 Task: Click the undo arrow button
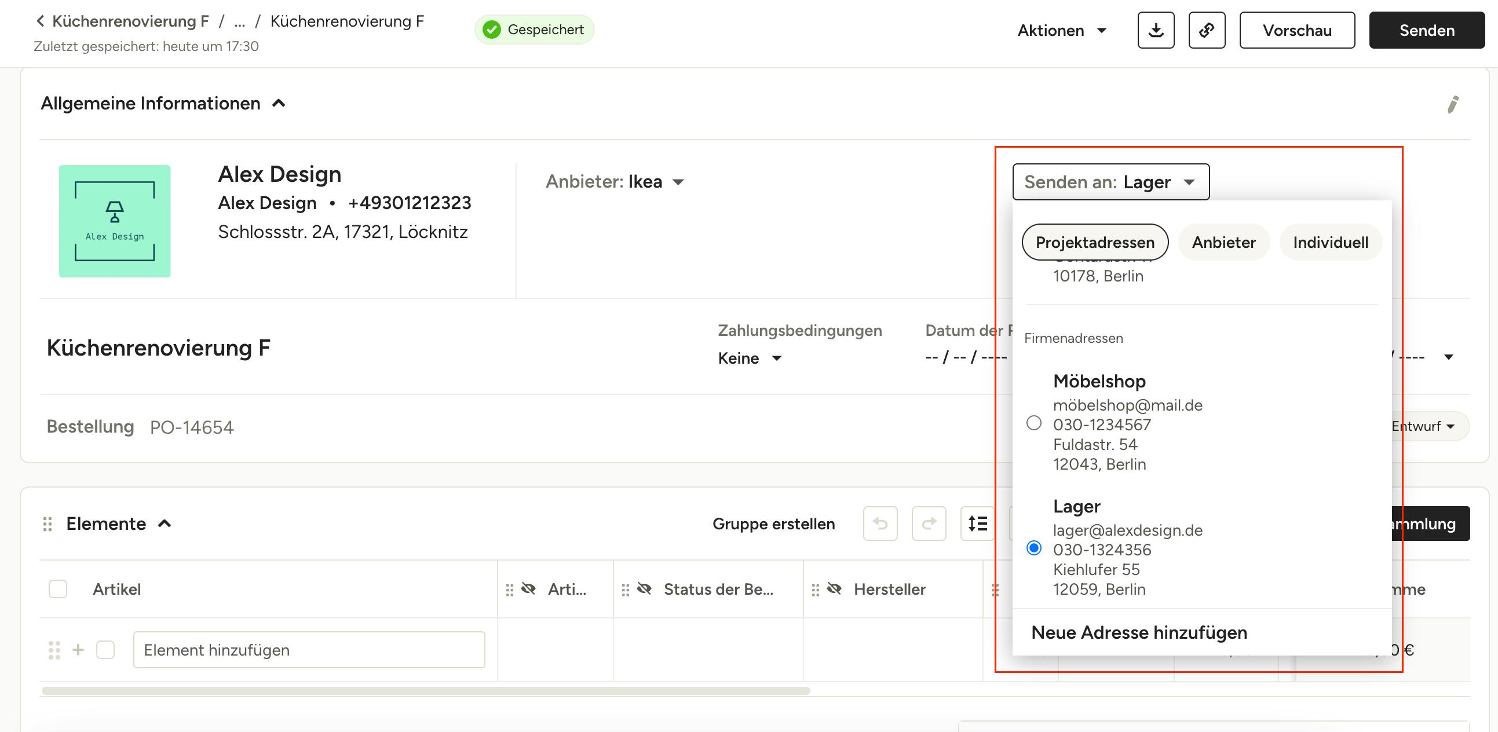[x=880, y=524]
